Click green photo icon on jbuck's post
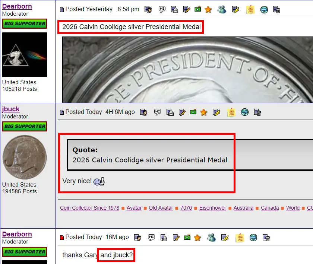 (193, 112)
